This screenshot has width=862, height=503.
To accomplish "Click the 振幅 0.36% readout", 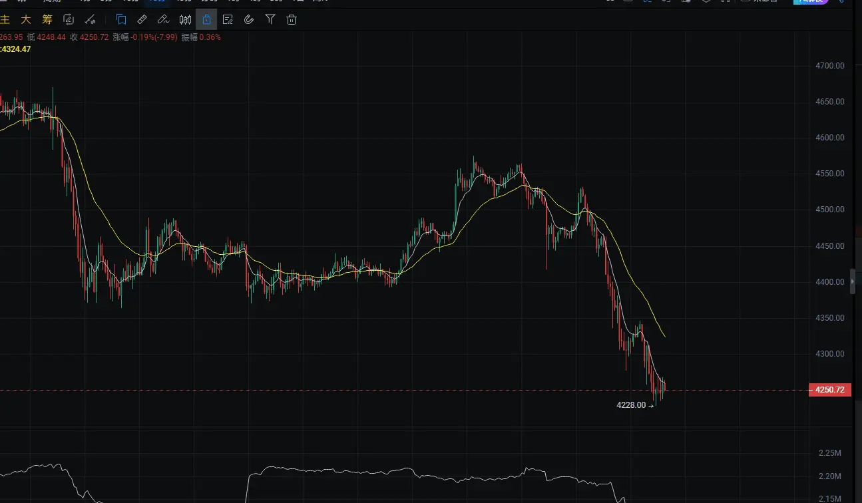I will [201, 37].
